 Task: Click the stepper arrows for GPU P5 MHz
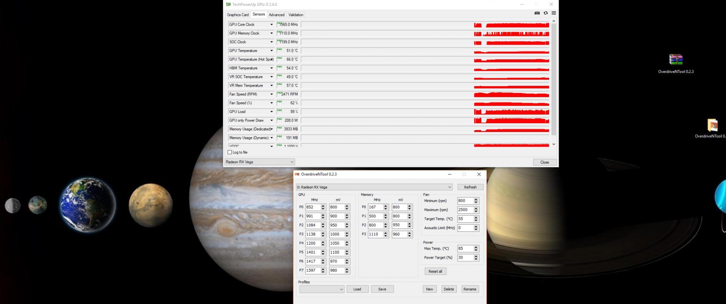323,253
